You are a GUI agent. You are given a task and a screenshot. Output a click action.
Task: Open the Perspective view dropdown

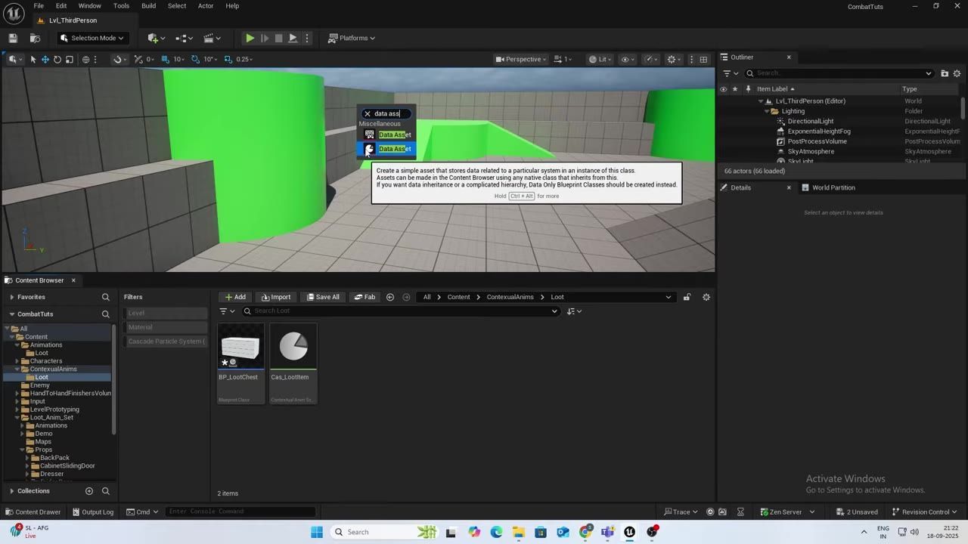(521, 59)
